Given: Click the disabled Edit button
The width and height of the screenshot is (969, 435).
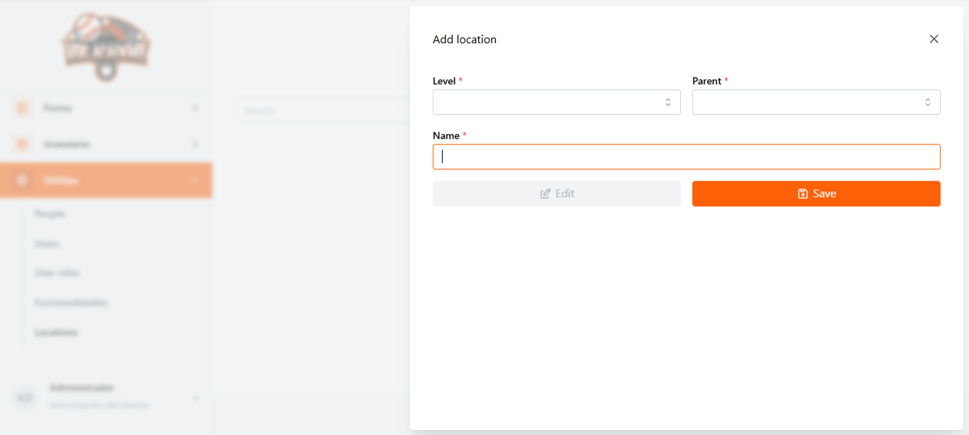Looking at the screenshot, I should [x=557, y=193].
